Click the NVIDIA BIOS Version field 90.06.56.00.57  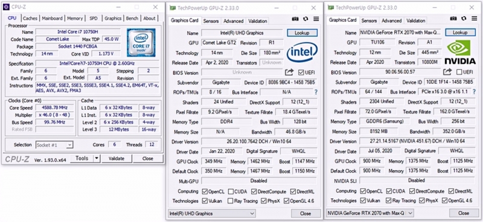pos(400,72)
